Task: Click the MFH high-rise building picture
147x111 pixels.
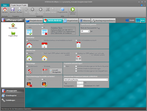Action: tap(78, 45)
